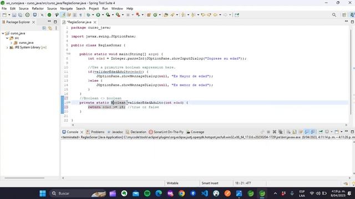This screenshot has width=355, height=199.
Task: Click the Pin Console icon
Action: tap(321, 132)
